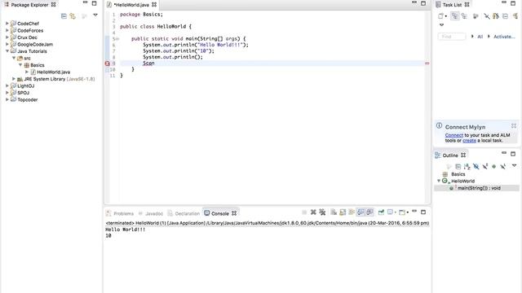Image resolution: width=522 pixels, height=293 pixels.
Task: Toggle Categorized presentation in Task List
Action: point(455,16)
